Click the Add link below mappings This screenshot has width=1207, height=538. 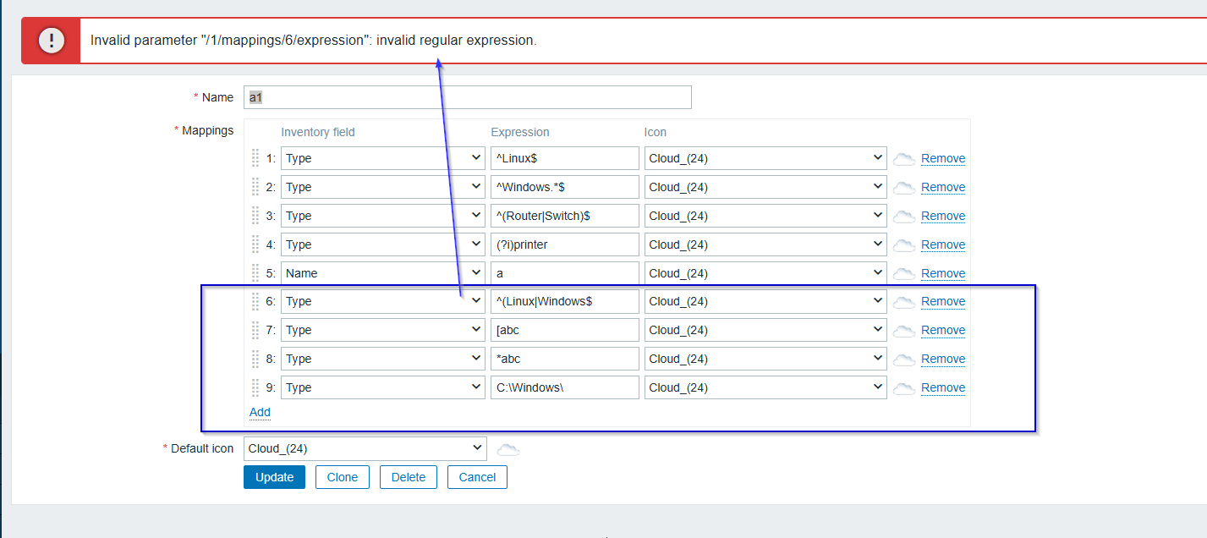260,412
